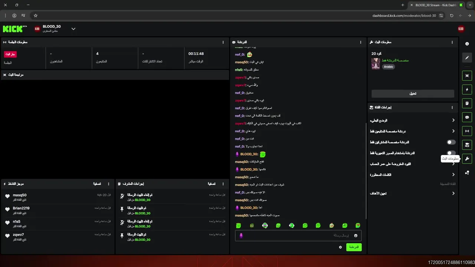Open a new browser tab
The image size is (475, 267).
[403, 5]
